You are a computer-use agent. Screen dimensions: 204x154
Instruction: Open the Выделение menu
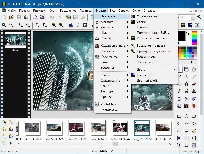tap(68, 11)
